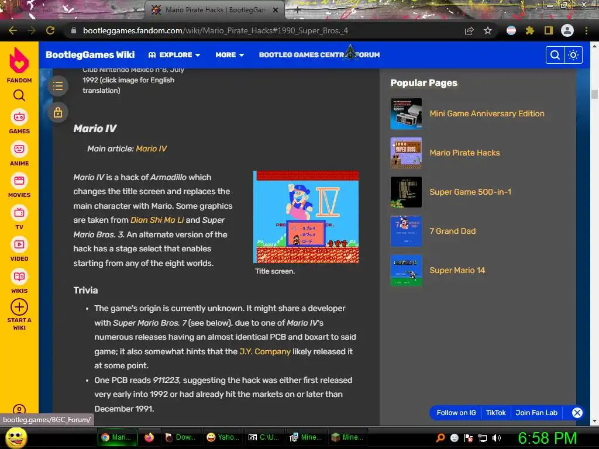Click the Fandom flame logo
Viewport: 599px width, 449px height.
click(19, 60)
